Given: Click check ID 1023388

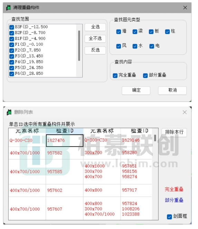Looking at the screenshot, I should [x=131, y=214].
